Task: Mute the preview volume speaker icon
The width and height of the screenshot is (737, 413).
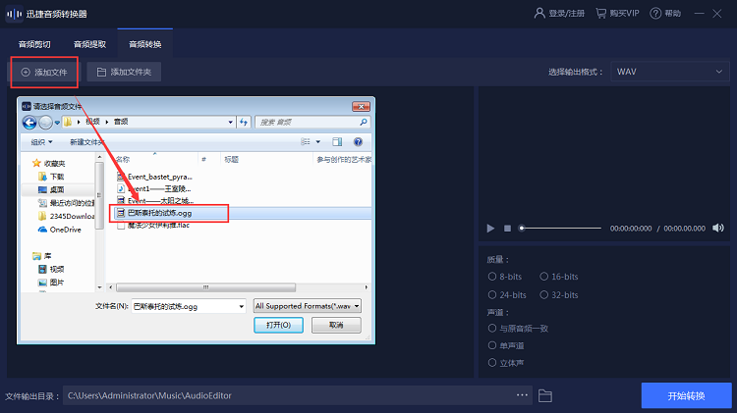Action: click(718, 228)
